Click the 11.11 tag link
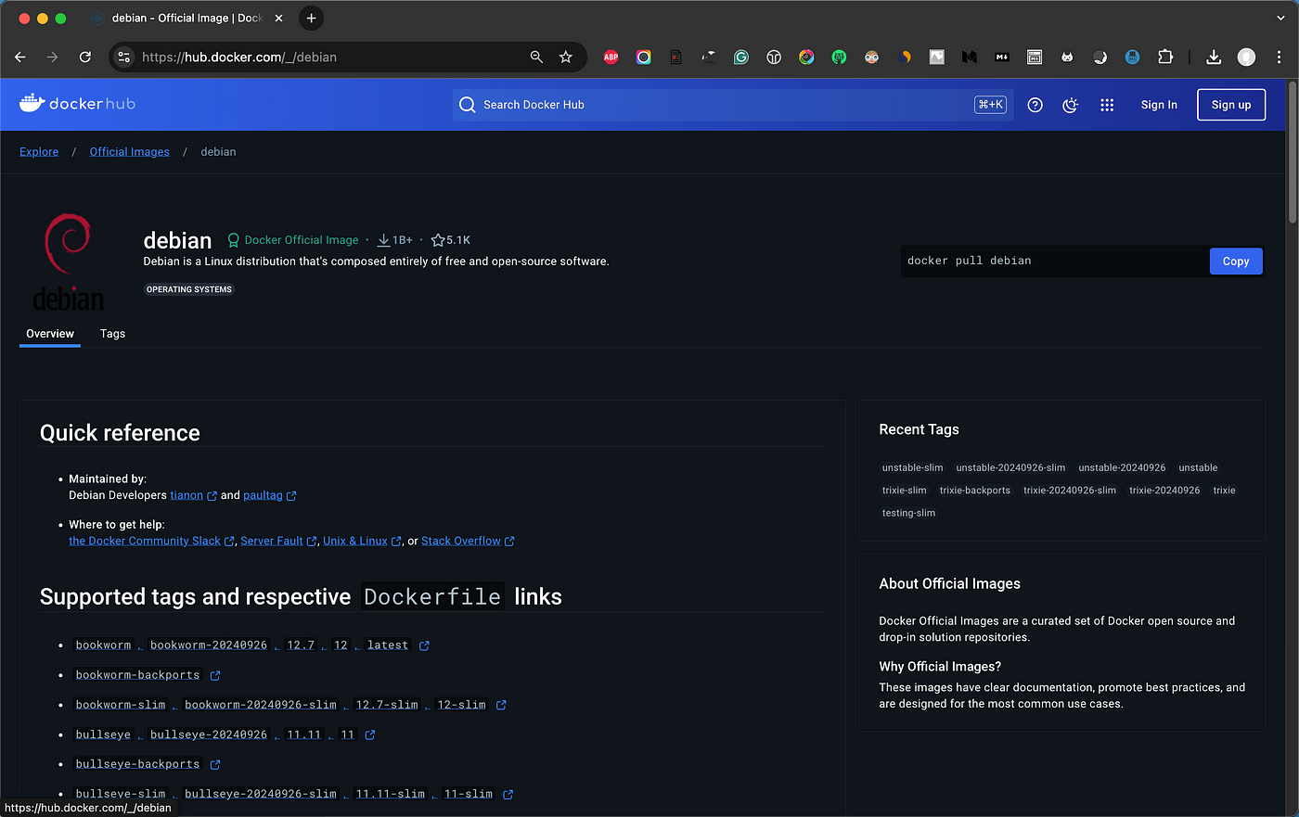This screenshot has height=817, width=1299. click(304, 734)
